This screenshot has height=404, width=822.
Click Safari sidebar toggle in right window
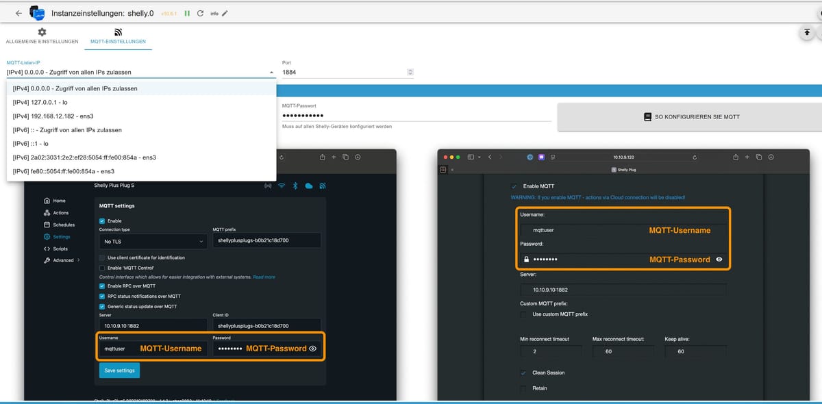click(471, 157)
